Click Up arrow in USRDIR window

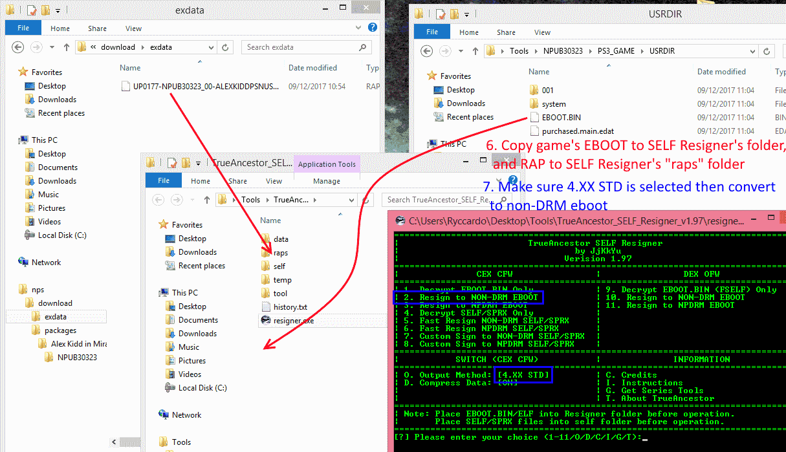[x=475, y=51]
